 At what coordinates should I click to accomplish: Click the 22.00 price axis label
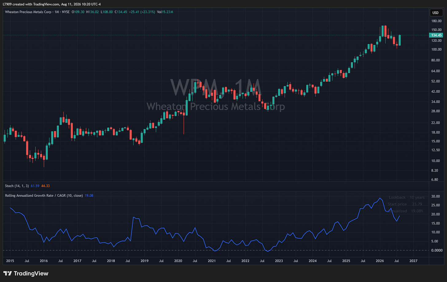(x=436, y=123)
